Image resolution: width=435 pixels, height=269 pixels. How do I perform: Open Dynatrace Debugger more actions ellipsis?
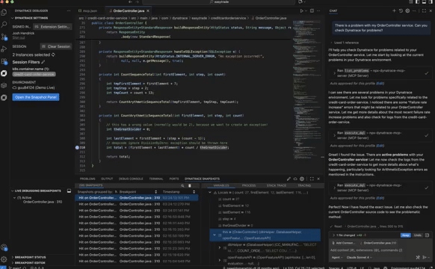point(69,10)
